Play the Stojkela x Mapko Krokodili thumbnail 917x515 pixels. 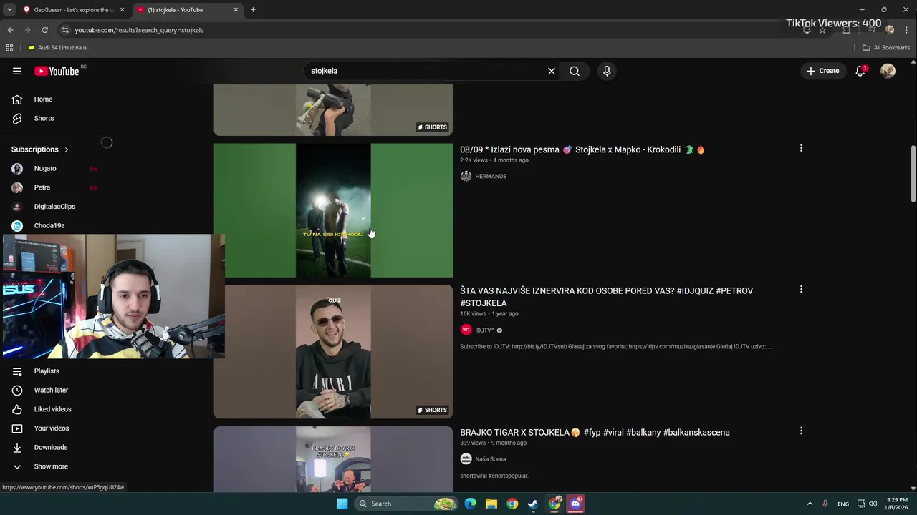(x=333, y=210)
